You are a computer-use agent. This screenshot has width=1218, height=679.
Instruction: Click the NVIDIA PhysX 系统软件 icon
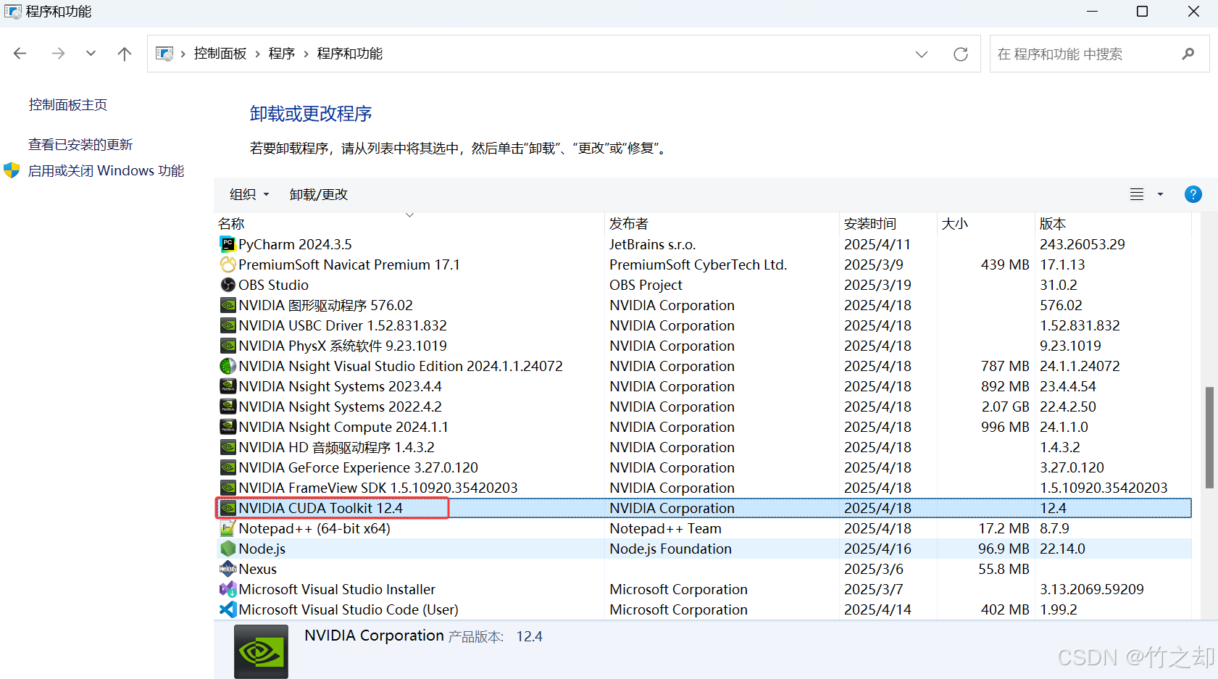228,346
